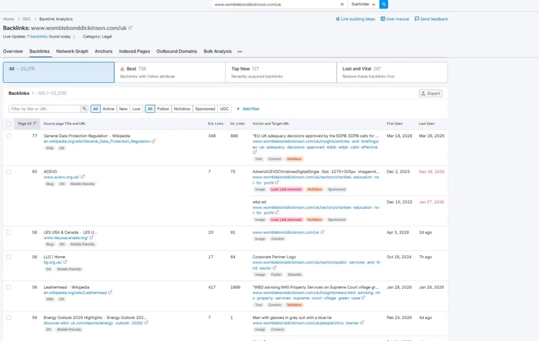Image resolution: width=539 pixels, height=341 pixels.
Task: Open the www.acevo.org.uk source link
Action: coord(61,177)
